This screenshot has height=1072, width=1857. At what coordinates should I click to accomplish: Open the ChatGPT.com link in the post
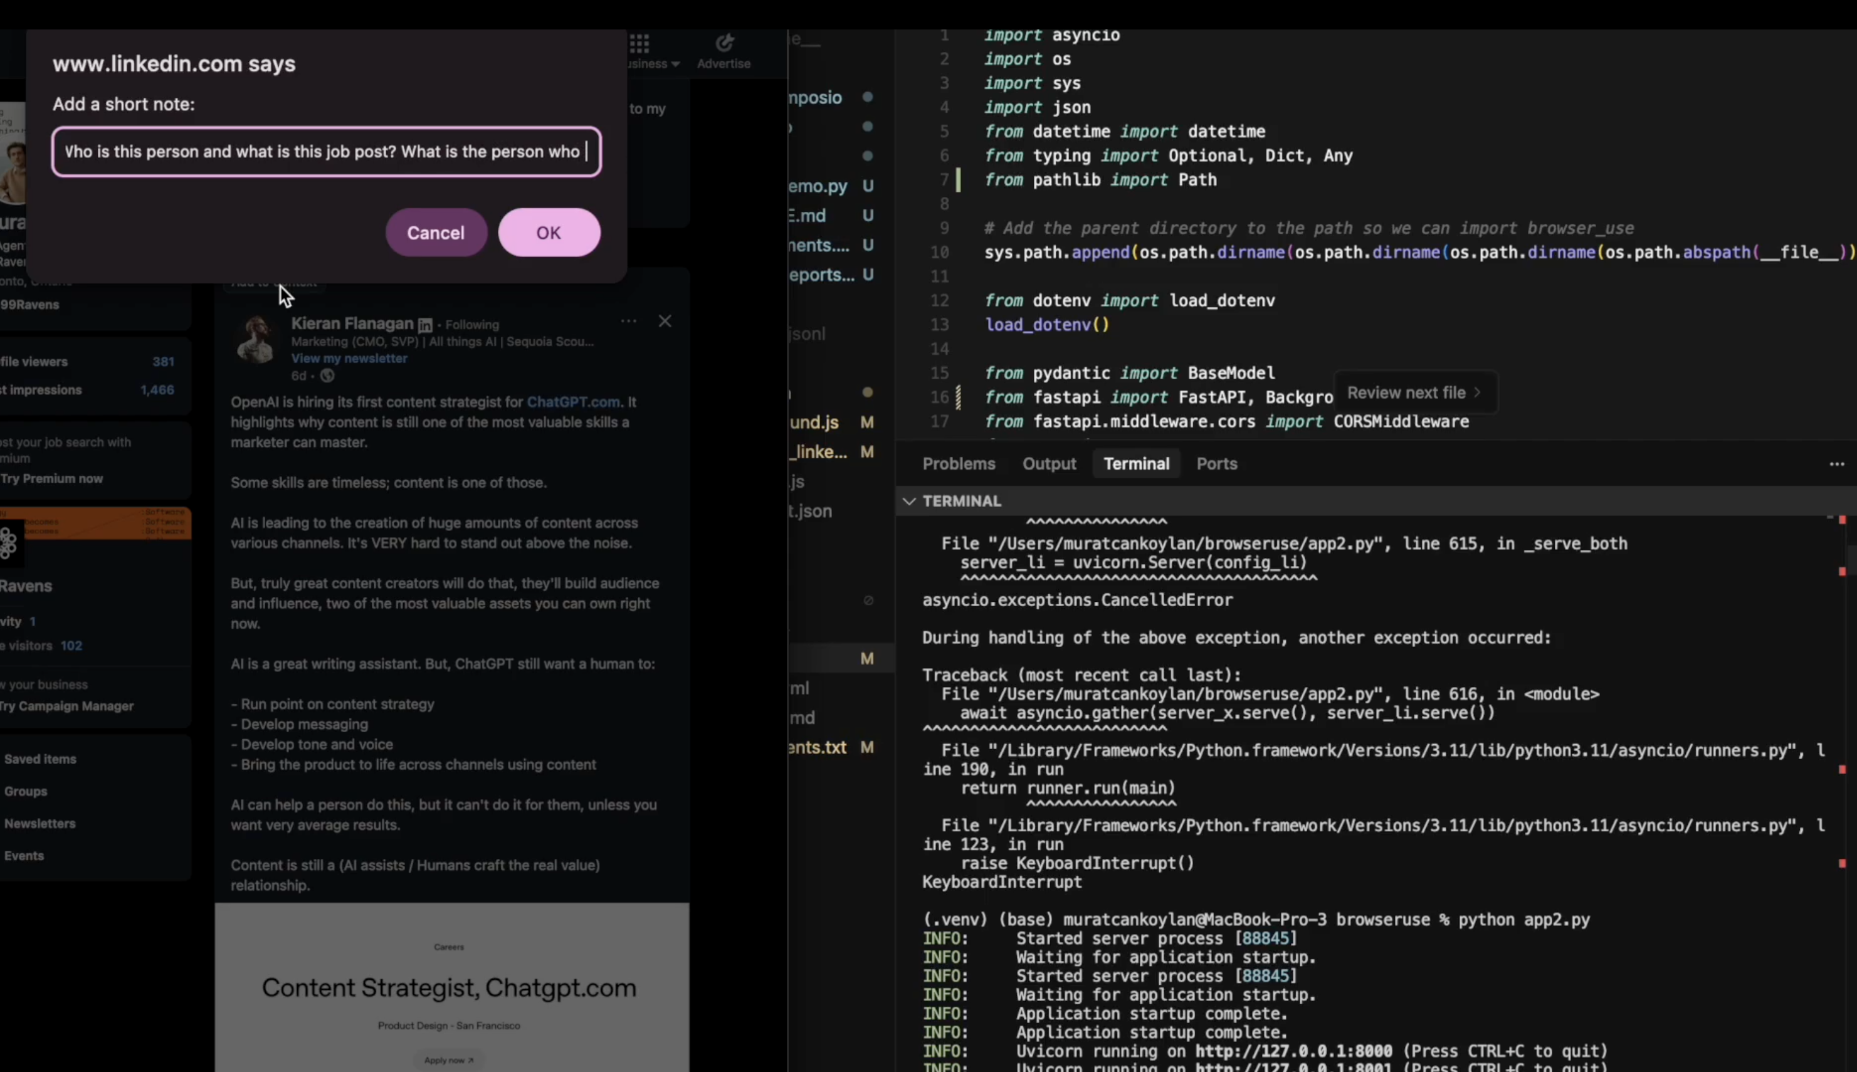[573, 402]
